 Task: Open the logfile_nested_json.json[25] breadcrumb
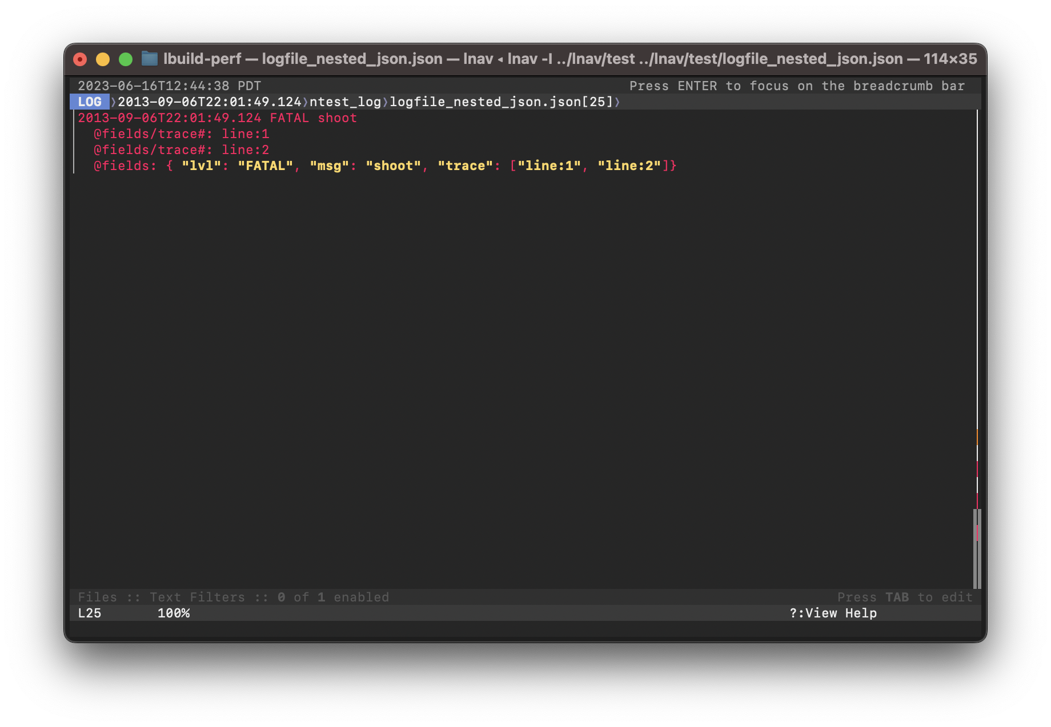[502, 102]
